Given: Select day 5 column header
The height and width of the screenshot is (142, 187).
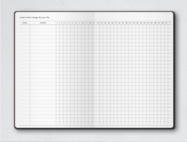Looking at the screenshot, I should tap(72, 23).
